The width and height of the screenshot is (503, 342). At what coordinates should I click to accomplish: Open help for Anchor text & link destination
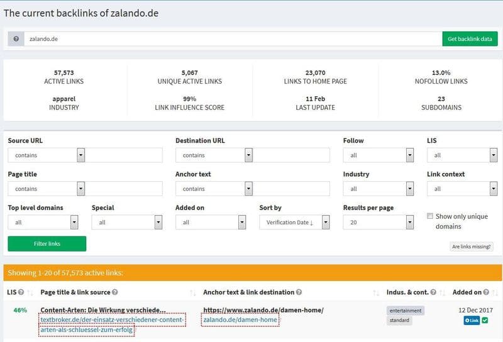click(299, 292)
